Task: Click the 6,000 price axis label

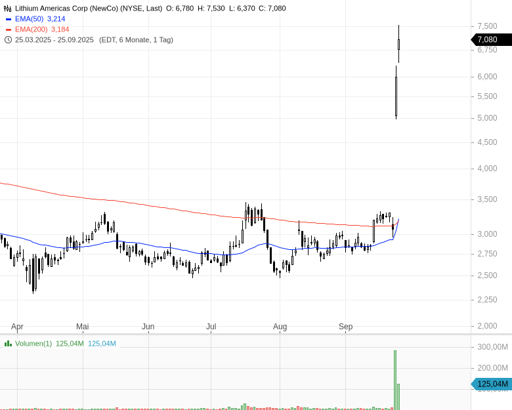Action: click(x=487, y=76)
